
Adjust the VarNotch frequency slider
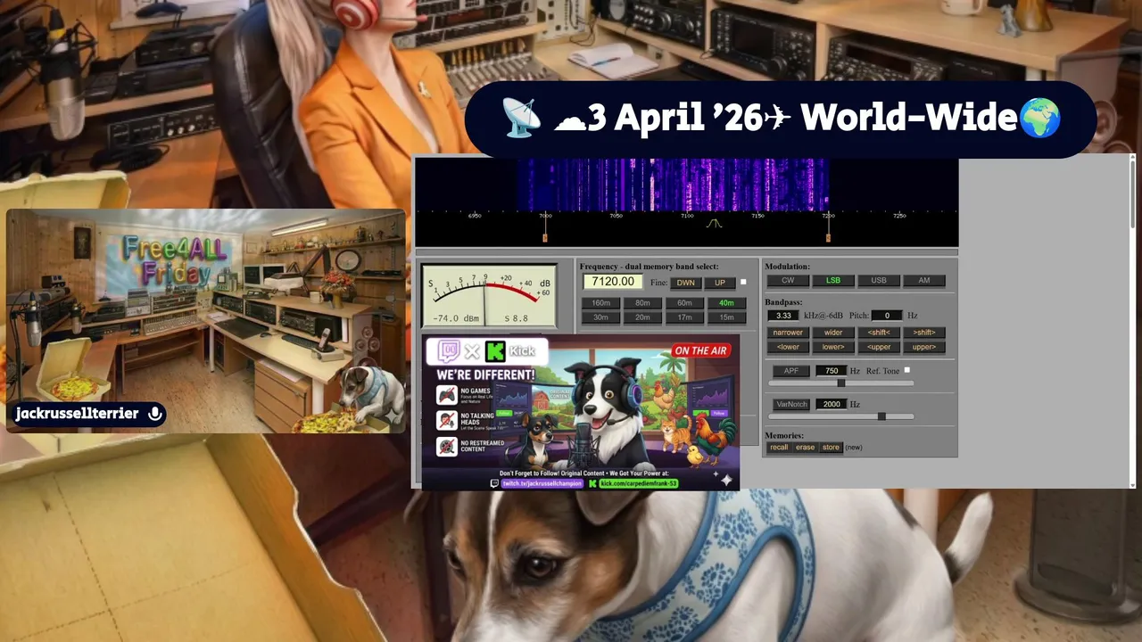tap(841, 416)
